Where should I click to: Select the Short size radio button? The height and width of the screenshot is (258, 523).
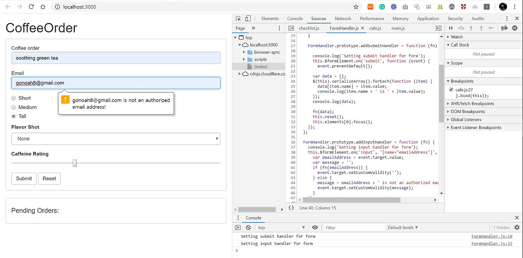coord(14,98)
